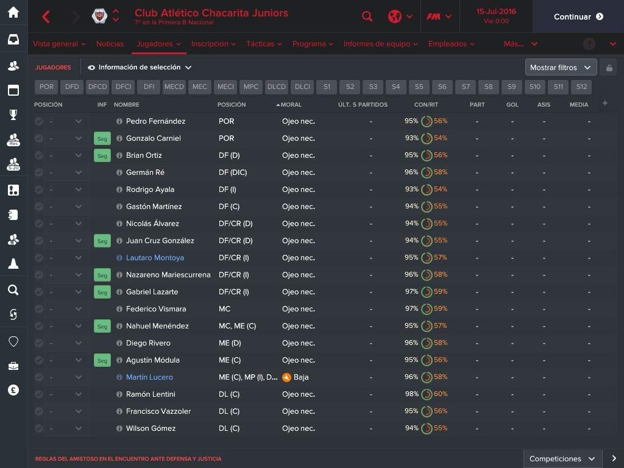The width and height of the screenshot is (624, 468).
Task: Open the world globe icon
Action: (x=395, y=16)
